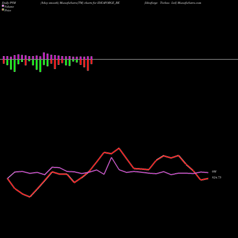Click the Volume legend color swatch
Screen dimensions: 238x238
pyautogui.click(x=3, y=6)
